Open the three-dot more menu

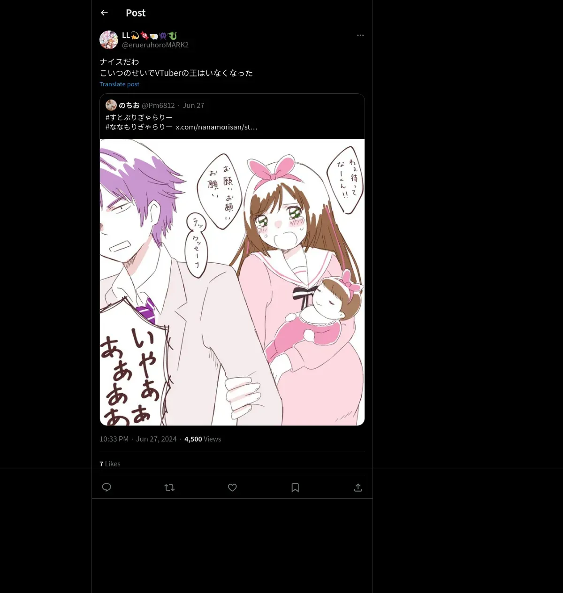pos(360,35)
